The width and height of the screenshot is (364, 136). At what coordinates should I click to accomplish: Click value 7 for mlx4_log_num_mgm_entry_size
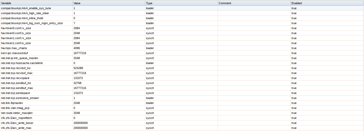(74, 23)
